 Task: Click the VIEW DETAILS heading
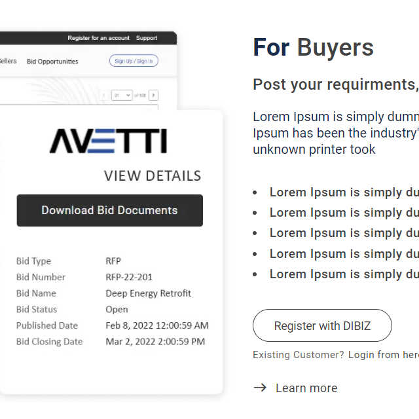[x=153, y=176]
